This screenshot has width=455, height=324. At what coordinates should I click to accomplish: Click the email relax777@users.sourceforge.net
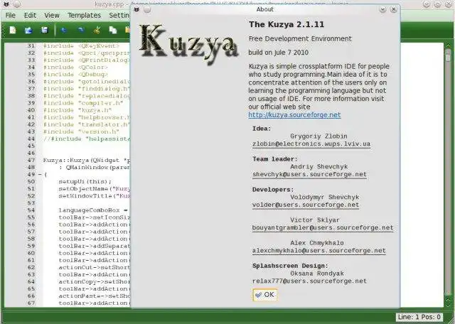coord(309,281)
